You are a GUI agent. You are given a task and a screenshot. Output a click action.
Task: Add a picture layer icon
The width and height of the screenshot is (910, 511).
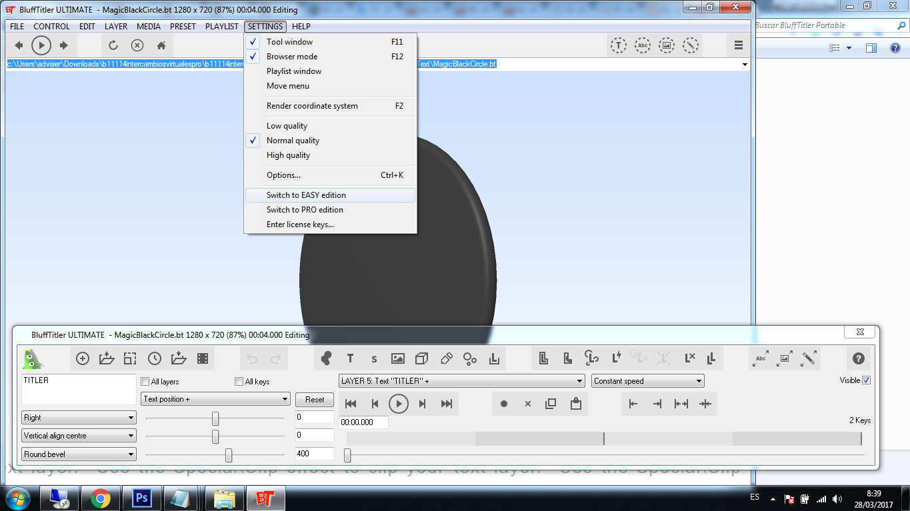tap(398, 358)
